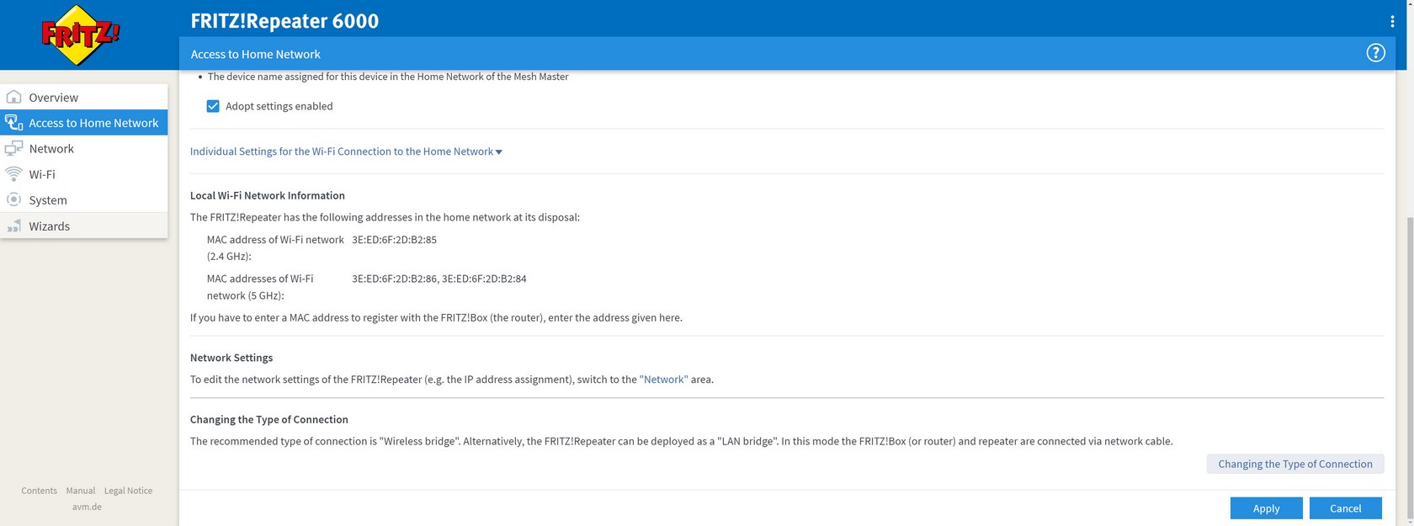Visit the avm.de link
Image resolution: width=1414 pixels, height=526 pixels.
point(87,507)
